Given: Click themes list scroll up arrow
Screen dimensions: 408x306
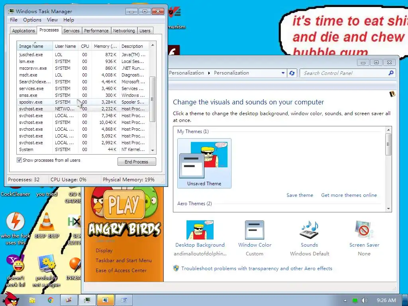Looking at the screenshot, I should pyautogui.click(x=388, y=130).
